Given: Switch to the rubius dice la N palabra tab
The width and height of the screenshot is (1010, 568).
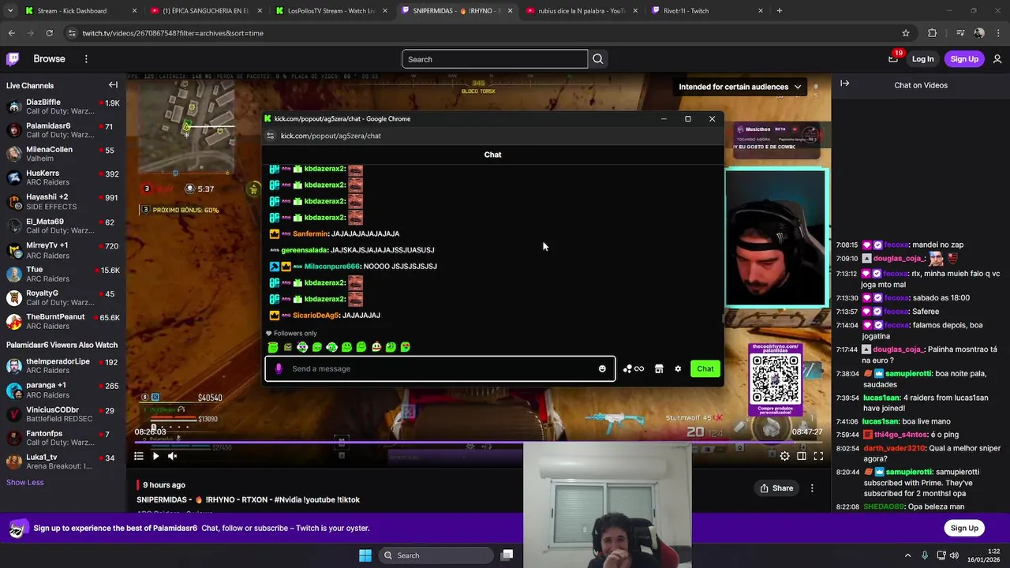Looking at the screenshot, I should 582,11.
